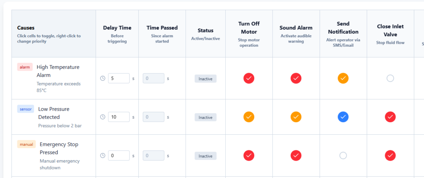Toggle Low Pressure Close Inlet Valve cell
Screen dimensions: 424x178
[390, 117]
